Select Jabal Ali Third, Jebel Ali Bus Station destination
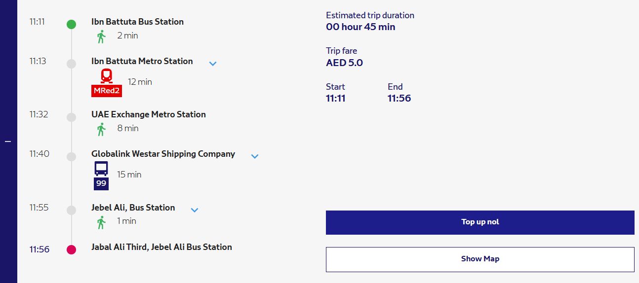The width and height of the screenshot is (639, 283). click(x=161, y=247)
